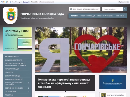Open Програми sidebar link

click(9, 95)
